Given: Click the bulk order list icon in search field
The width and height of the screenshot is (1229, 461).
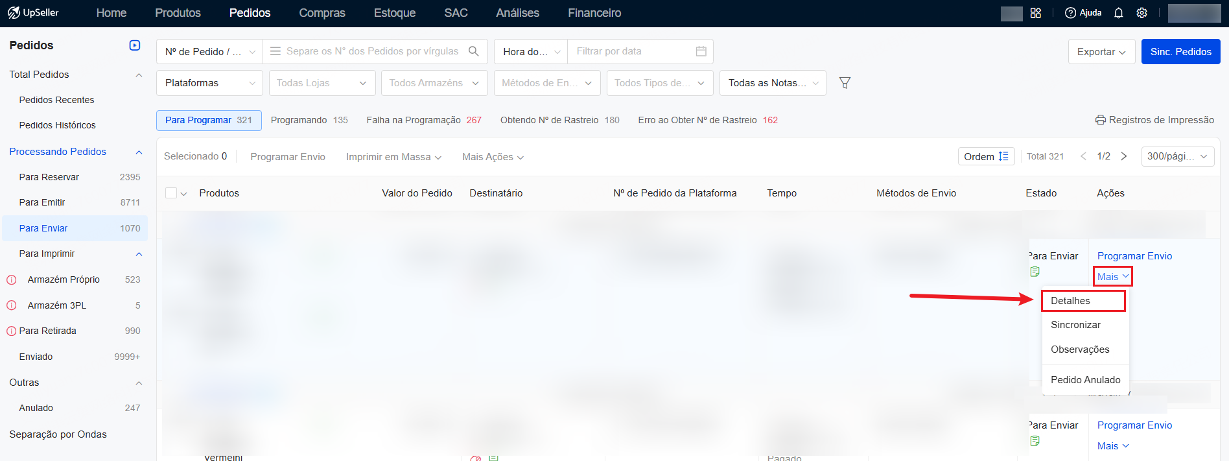Looking at the screenshot, I should click(x=275, y=51).
